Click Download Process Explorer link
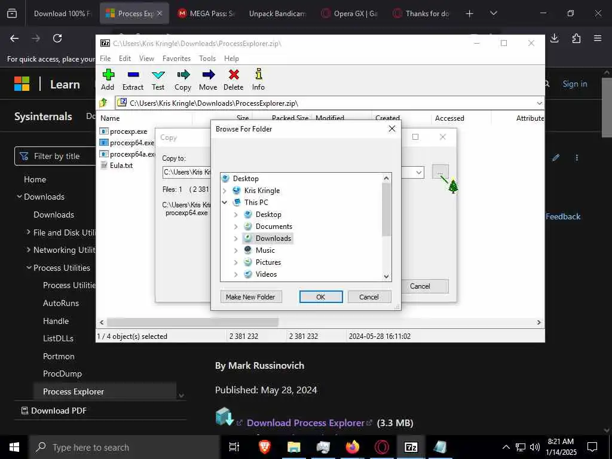This screenshot has height=459, width=612. 305,423
